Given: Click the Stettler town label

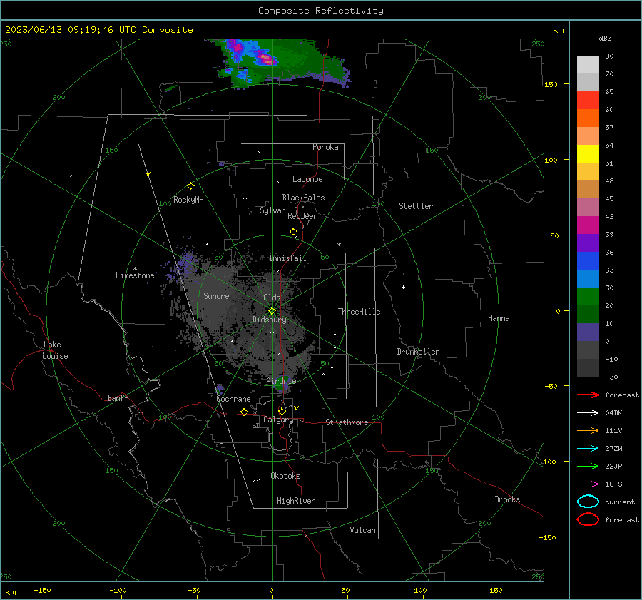Looking at the screenshot, I should pyautogui.click(x=416, y=206).
